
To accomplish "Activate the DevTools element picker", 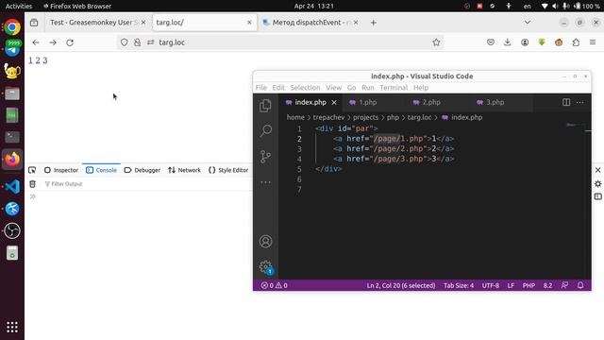I will coord(32,170).
